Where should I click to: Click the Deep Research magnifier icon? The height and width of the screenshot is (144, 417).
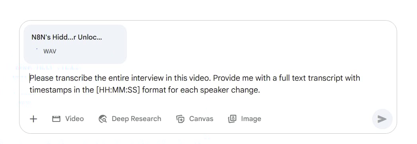click(x=103, y=119)
